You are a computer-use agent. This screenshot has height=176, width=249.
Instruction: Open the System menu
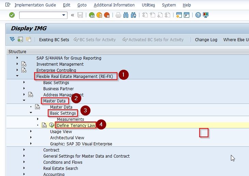pos(169,5)
